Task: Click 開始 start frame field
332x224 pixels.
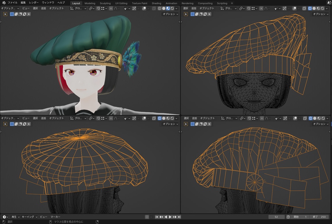Action: (300, 217)
